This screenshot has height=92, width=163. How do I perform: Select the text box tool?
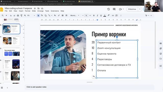click(42, 15)
